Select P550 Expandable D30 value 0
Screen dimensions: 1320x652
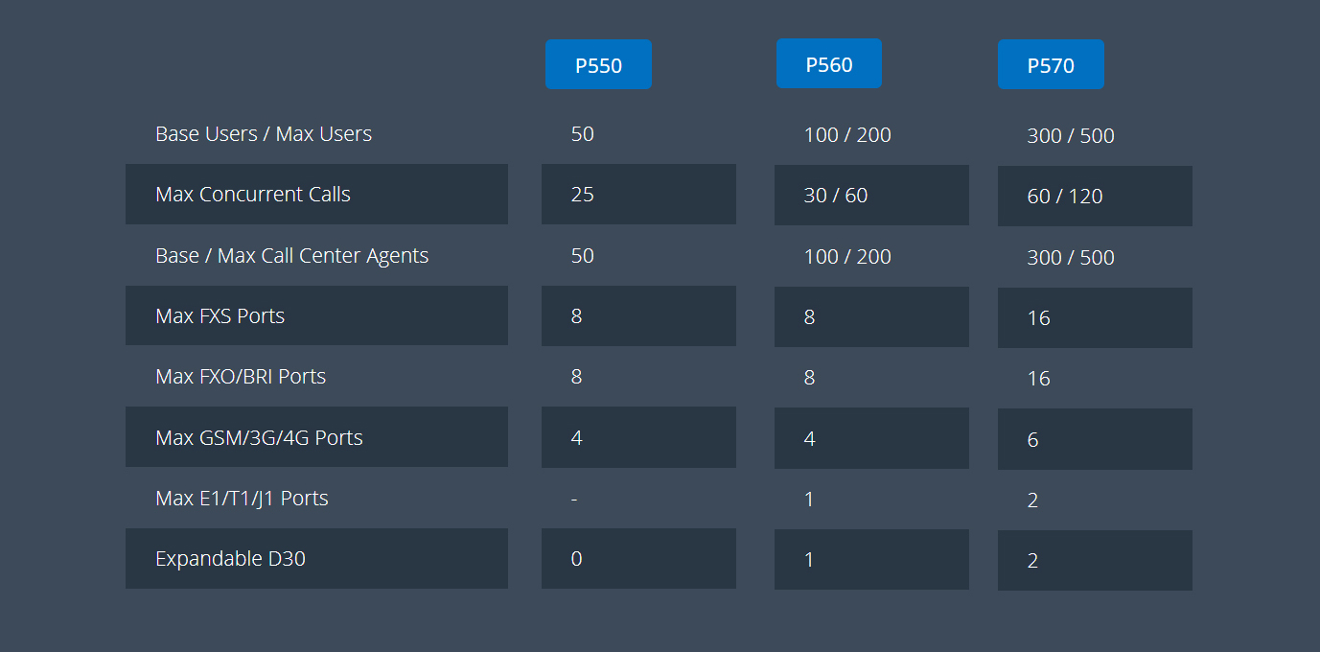(576, 559)
